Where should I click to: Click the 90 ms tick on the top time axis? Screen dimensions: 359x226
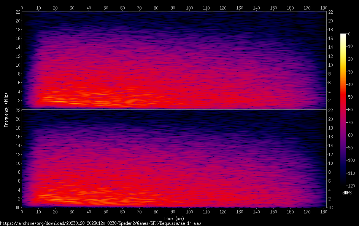point(173,8)
